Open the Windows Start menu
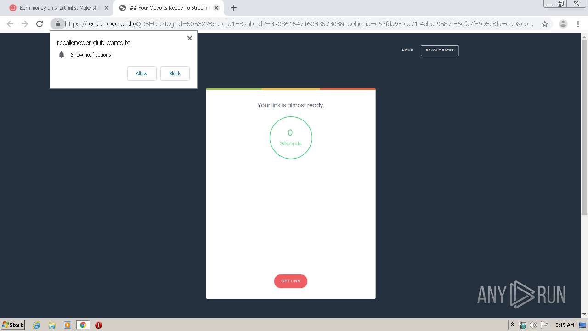The image size is (588, 331). coord(13,325)
